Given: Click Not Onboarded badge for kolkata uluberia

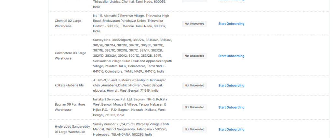Looking at the screenshot, I should [x=194, y=86].
